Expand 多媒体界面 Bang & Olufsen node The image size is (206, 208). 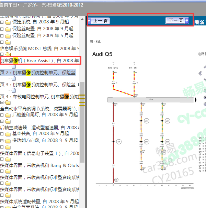click(x=2, y=159)
